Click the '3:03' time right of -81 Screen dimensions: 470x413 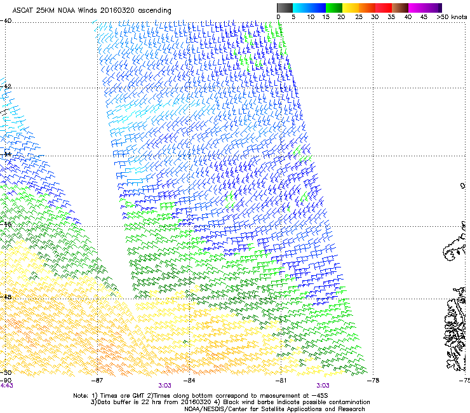coord(323,386)
